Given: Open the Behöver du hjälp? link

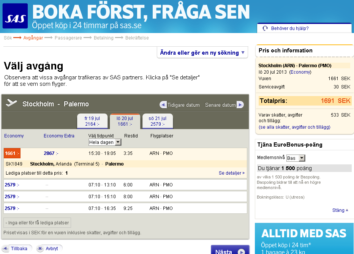Looking at the screenshot, I should click(290, 28).
